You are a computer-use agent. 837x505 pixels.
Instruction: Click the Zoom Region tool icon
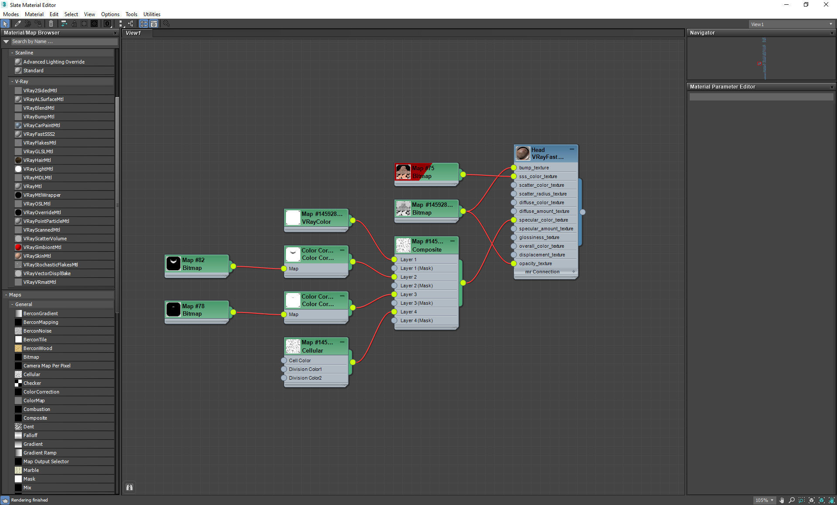click(x=802, y=500)
